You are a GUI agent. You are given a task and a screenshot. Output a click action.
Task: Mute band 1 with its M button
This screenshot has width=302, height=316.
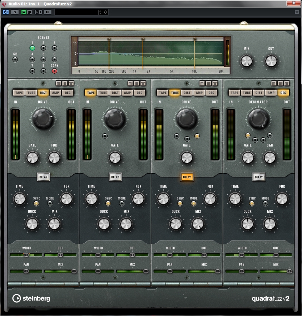pos(58,83)
